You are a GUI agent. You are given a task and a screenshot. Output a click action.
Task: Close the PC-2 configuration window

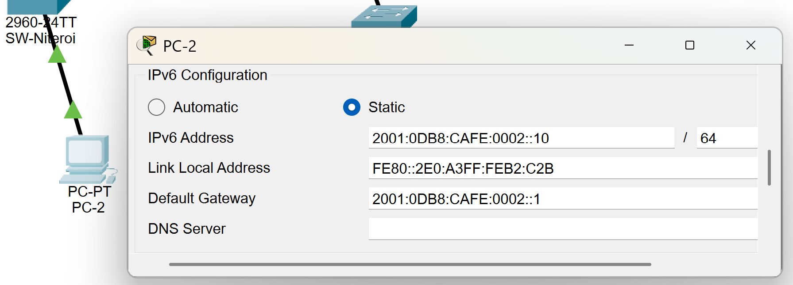point(750,45)
